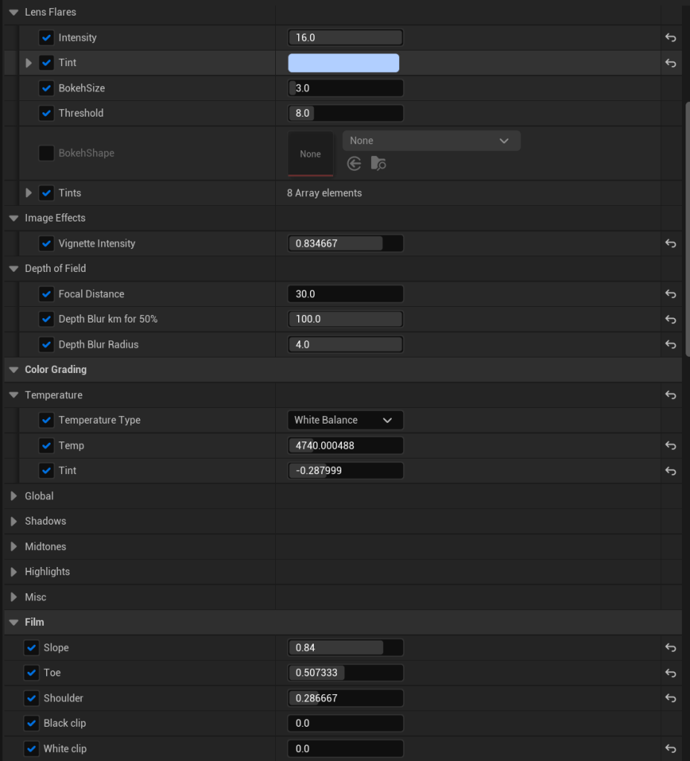Reset the Film Slope value

(x=670, y=648)
